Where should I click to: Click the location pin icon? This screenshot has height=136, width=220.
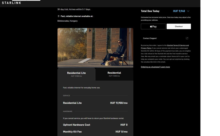59,16
